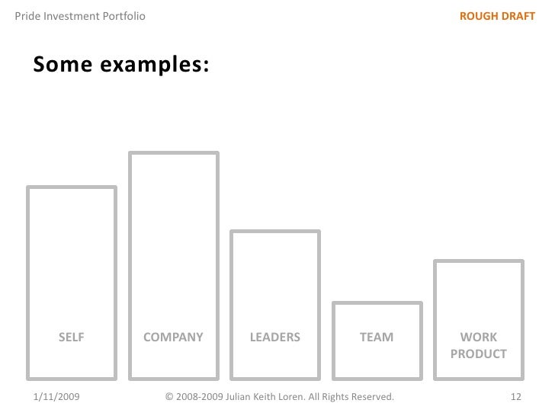Click the copyright symbol in the footer
This screenshot has height=416, width=555.
pyautogui.click(x=169, y=397)
